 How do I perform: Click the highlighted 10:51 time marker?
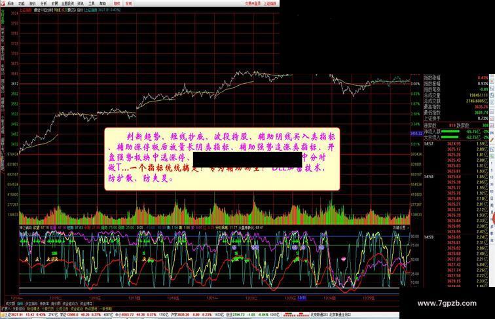click(302, 297)
